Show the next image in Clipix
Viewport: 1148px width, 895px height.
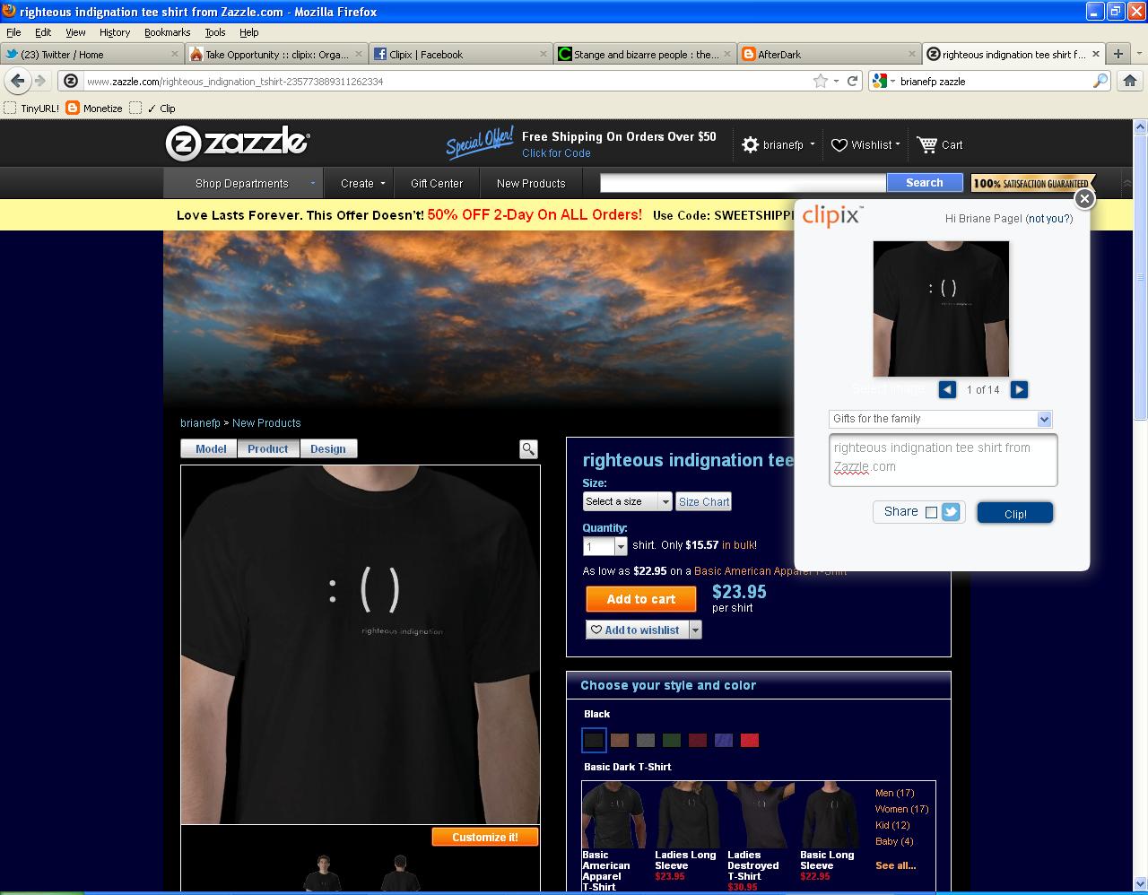1019,389
